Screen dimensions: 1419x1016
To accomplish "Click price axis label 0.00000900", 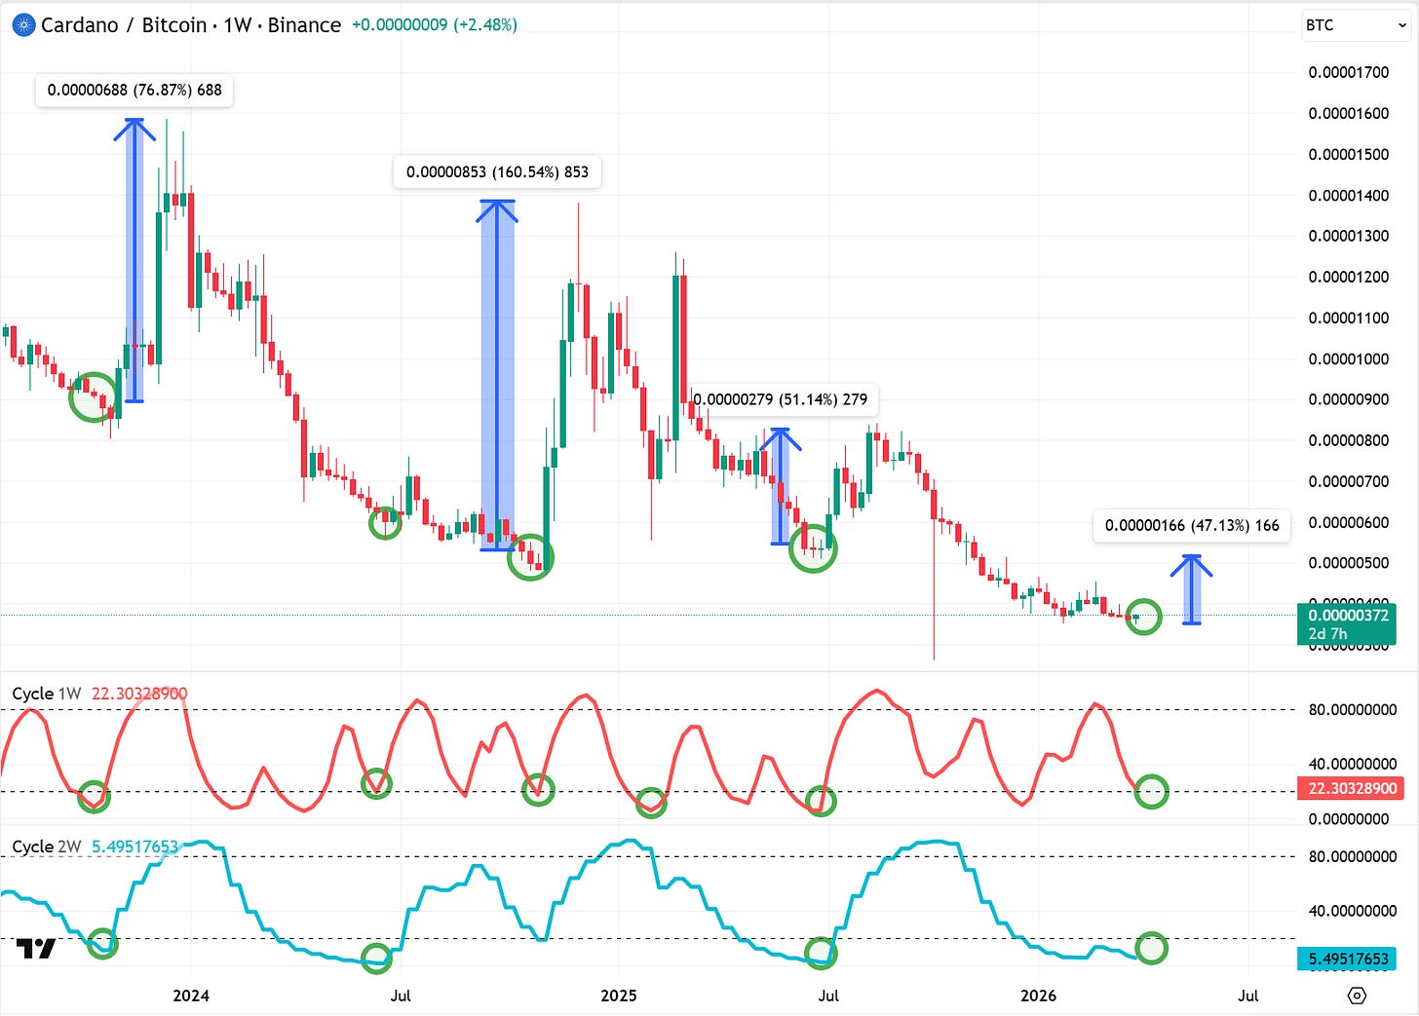I will tap(1348, 399).
